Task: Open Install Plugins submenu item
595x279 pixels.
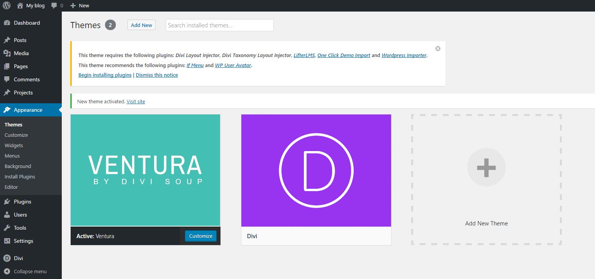Action: pyautogui.click(x=20, y=176)
